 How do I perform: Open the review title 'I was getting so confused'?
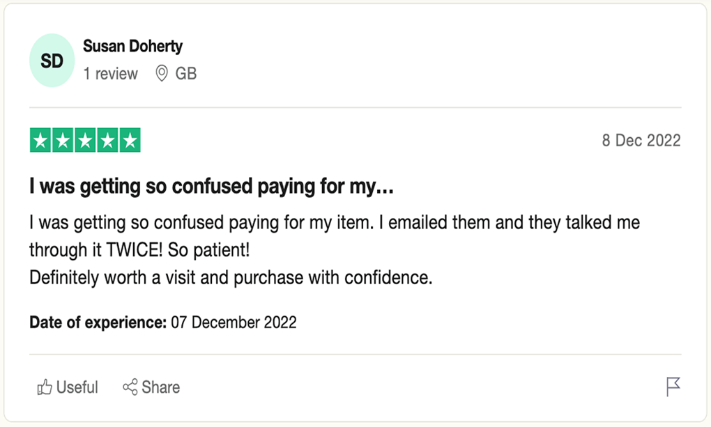[211, 186]
